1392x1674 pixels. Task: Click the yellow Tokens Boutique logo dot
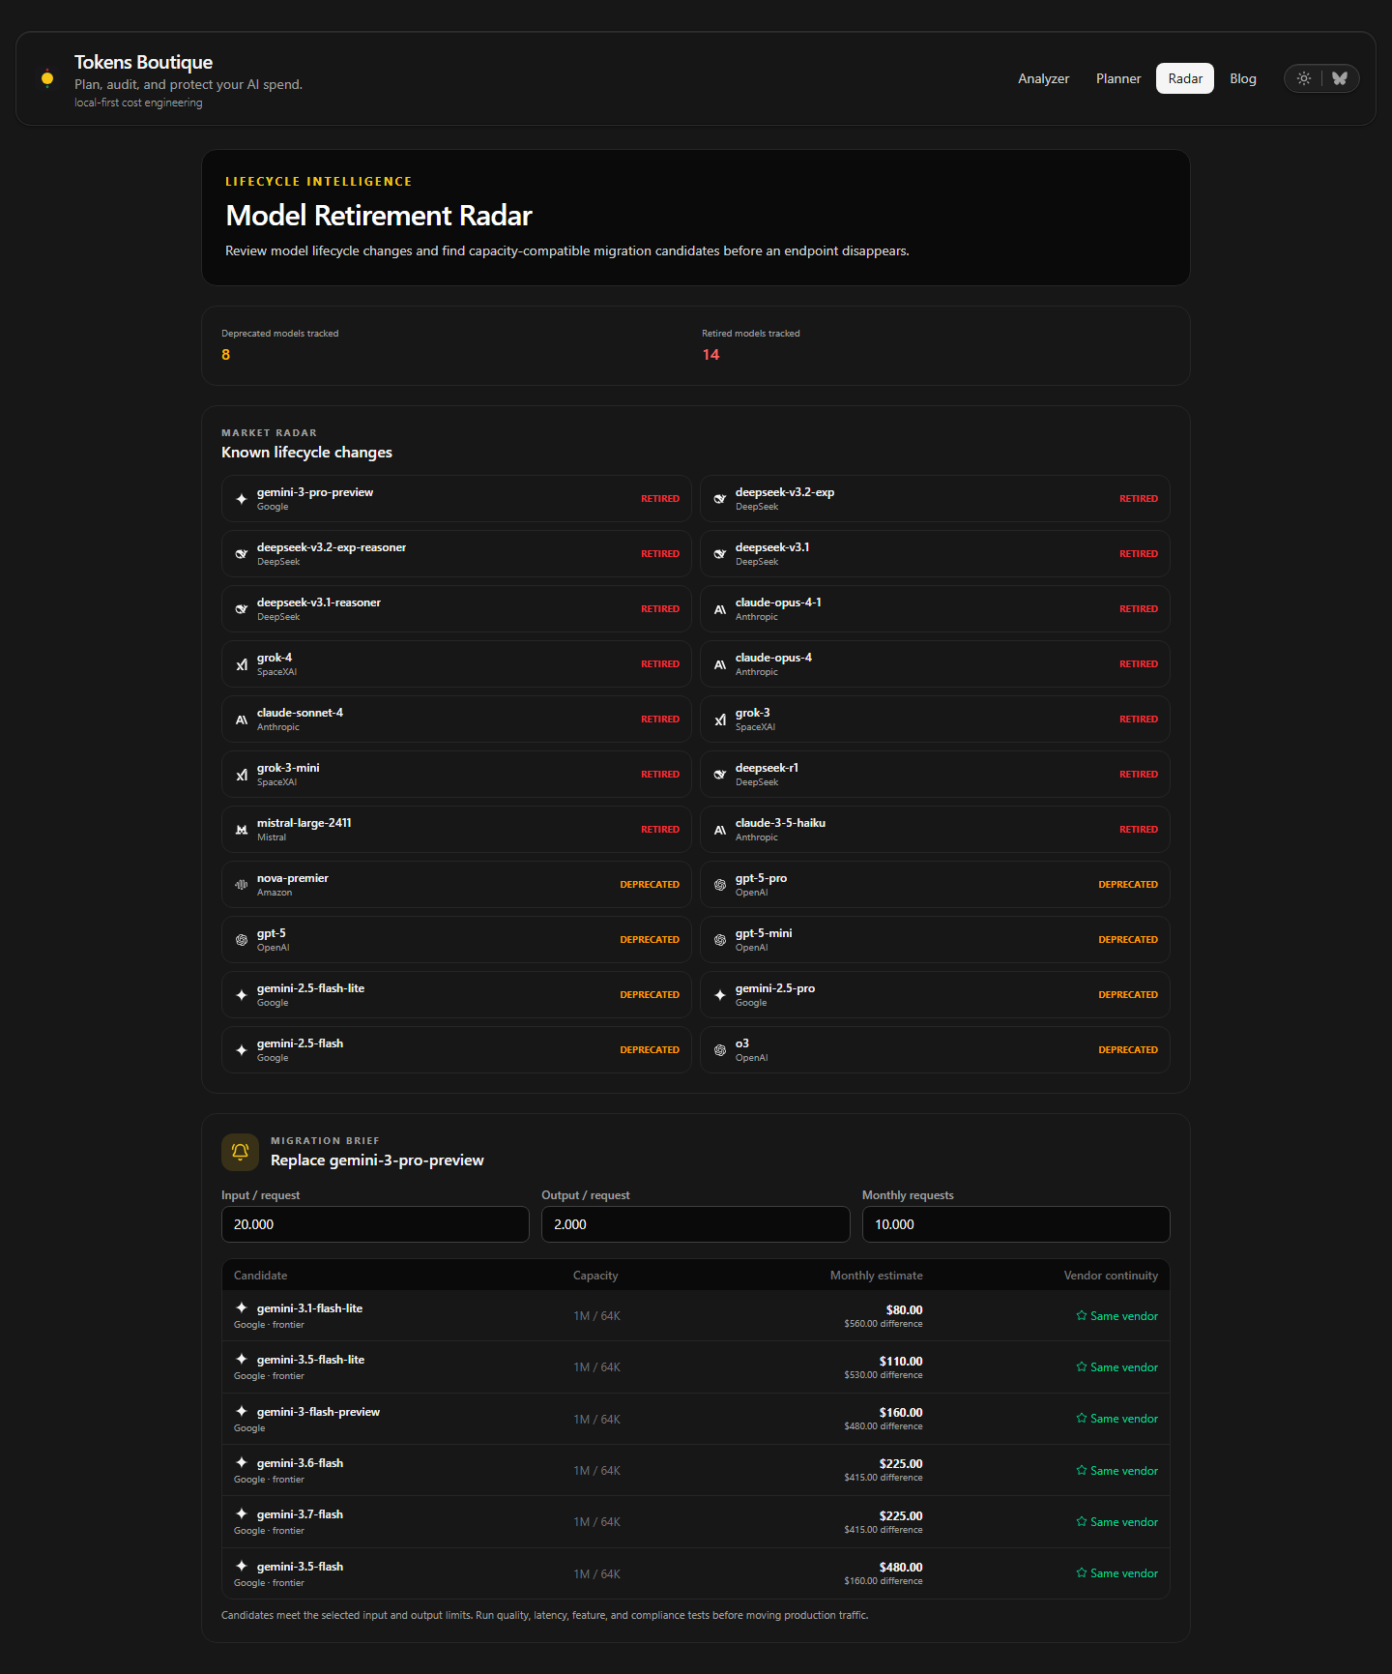(x=47, y=78)
